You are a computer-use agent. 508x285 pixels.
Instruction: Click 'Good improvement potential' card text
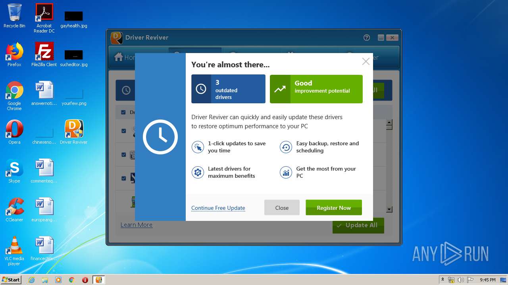click(x=322, y=87)
